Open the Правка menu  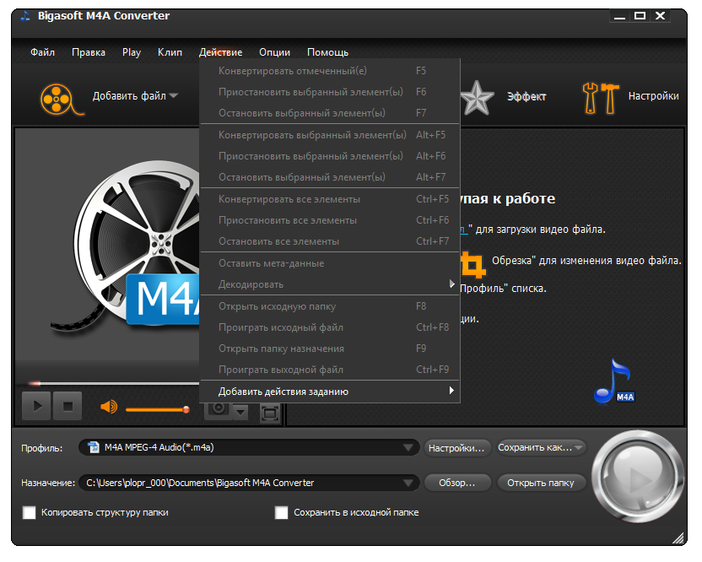[x=89, y=52]
